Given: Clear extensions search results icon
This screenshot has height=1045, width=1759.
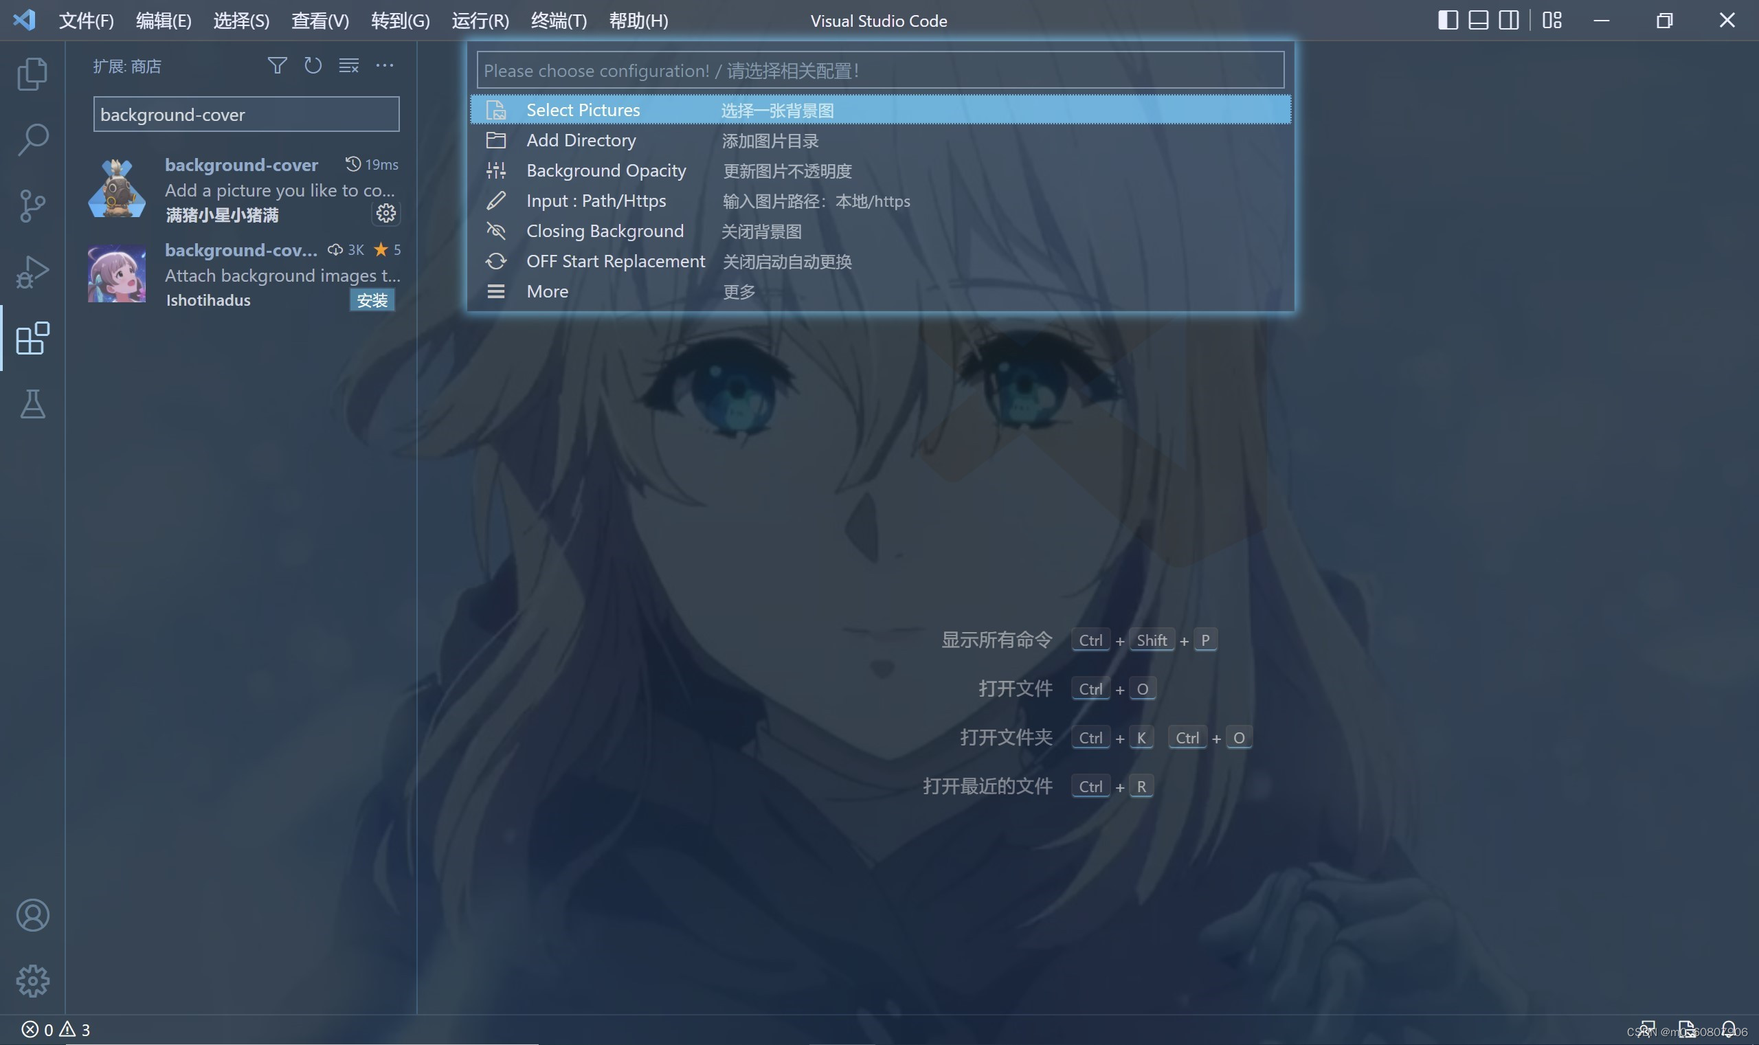Looking at the screenshot, I should [348, 66].
